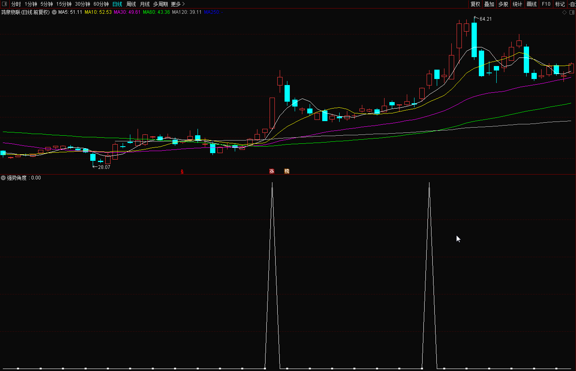This screenshot has width=576, height=371.
Task: Select the 5分钟 period
Action: (47, 4)
